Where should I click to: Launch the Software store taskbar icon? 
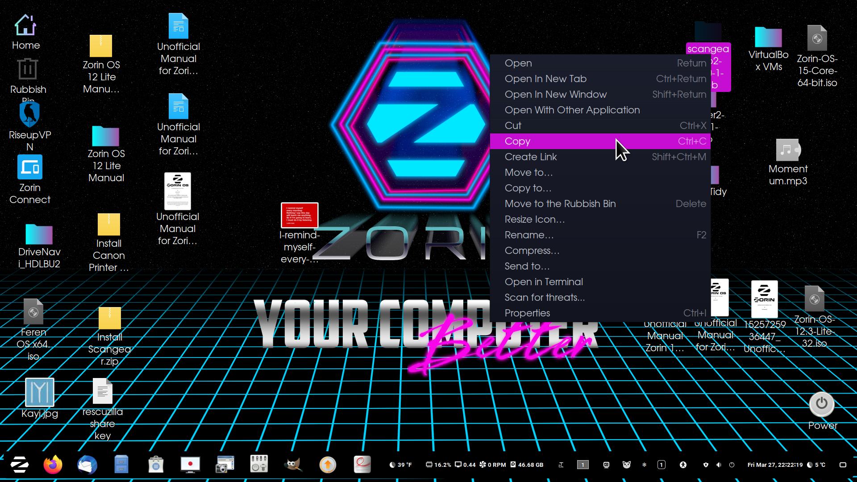pos(156,465)
